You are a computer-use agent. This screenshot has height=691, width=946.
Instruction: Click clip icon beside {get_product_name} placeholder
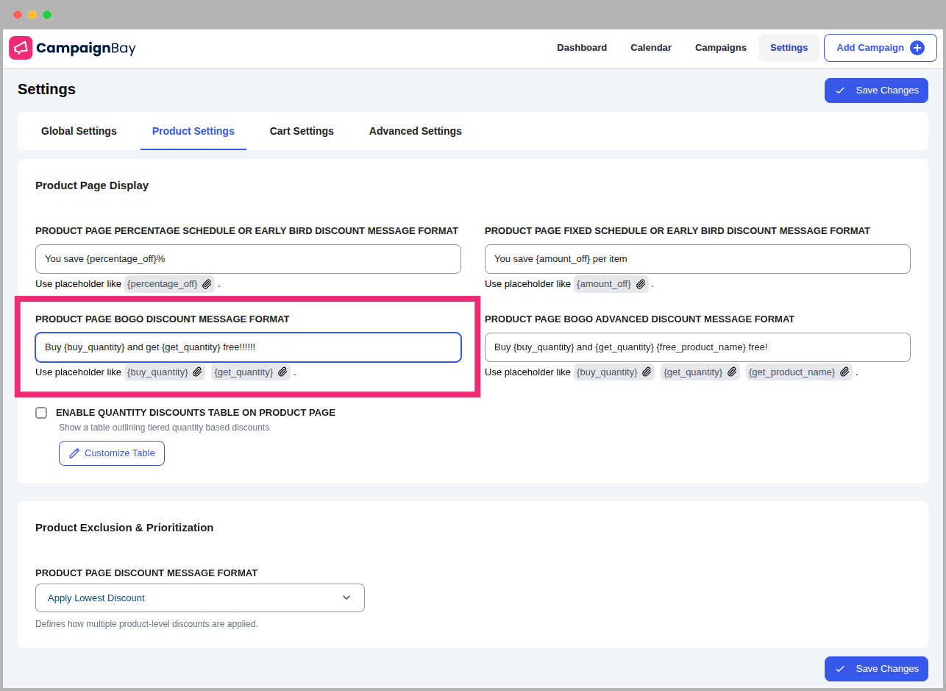(x=844, y=372)
